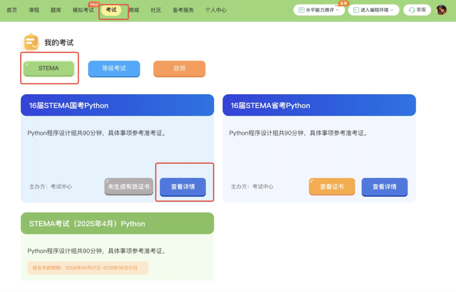Open the STEMA考试（2025年4月）Python card header

[x=117, y=224]
